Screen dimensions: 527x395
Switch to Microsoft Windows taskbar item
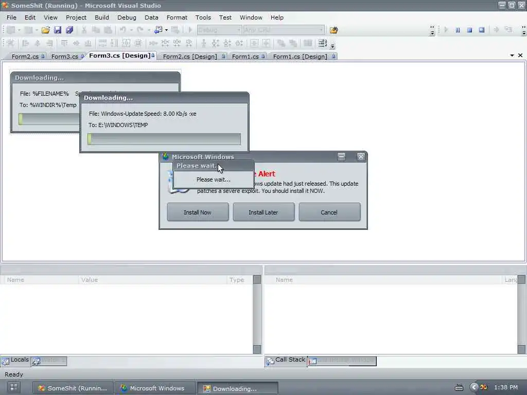pos(154,388)
